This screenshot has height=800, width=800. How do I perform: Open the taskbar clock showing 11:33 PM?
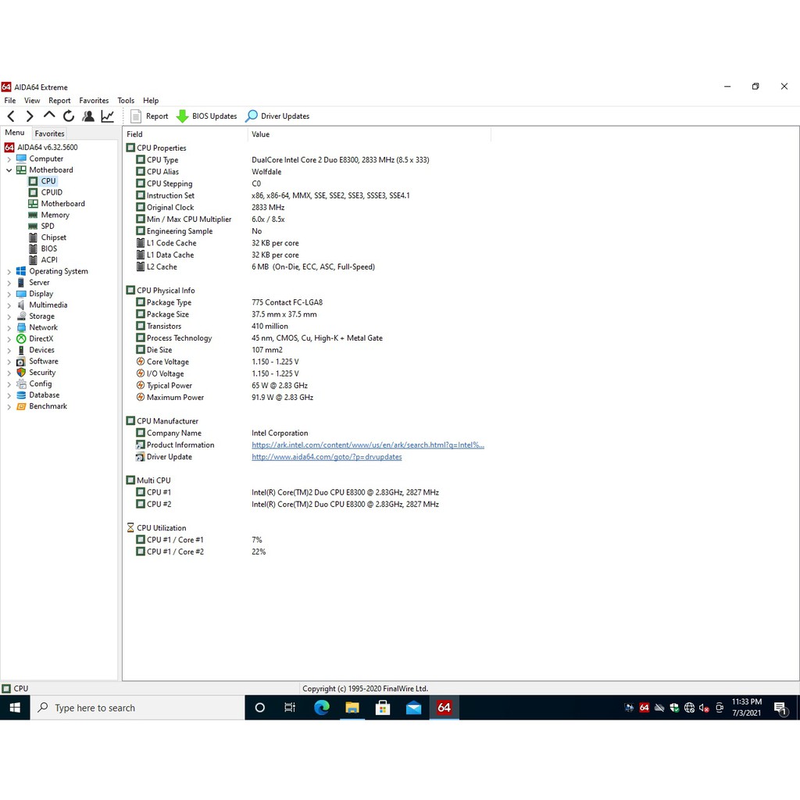point(746,708)
